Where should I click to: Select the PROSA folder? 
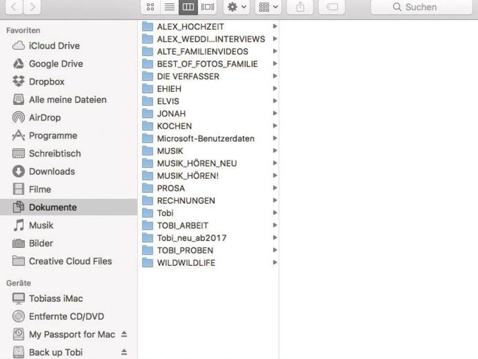pyautogui.click(x=209, y=188)
